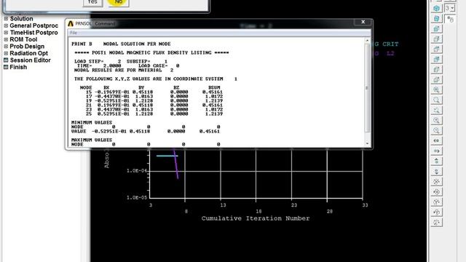Screen dimensions: 466x262
Task: Open the rate dropdown showing 3
Action: pos(450,8)
